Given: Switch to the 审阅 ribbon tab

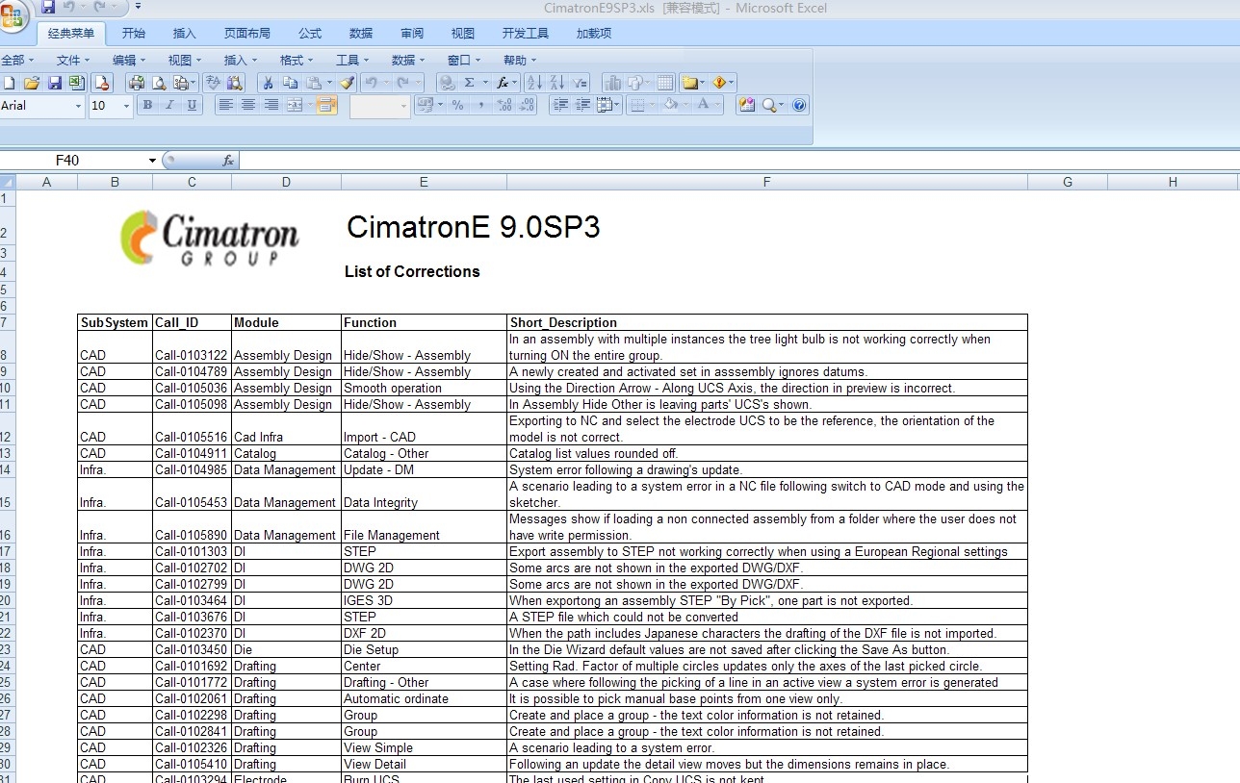Looking at the screenshot, I should (x=412, y=33).
